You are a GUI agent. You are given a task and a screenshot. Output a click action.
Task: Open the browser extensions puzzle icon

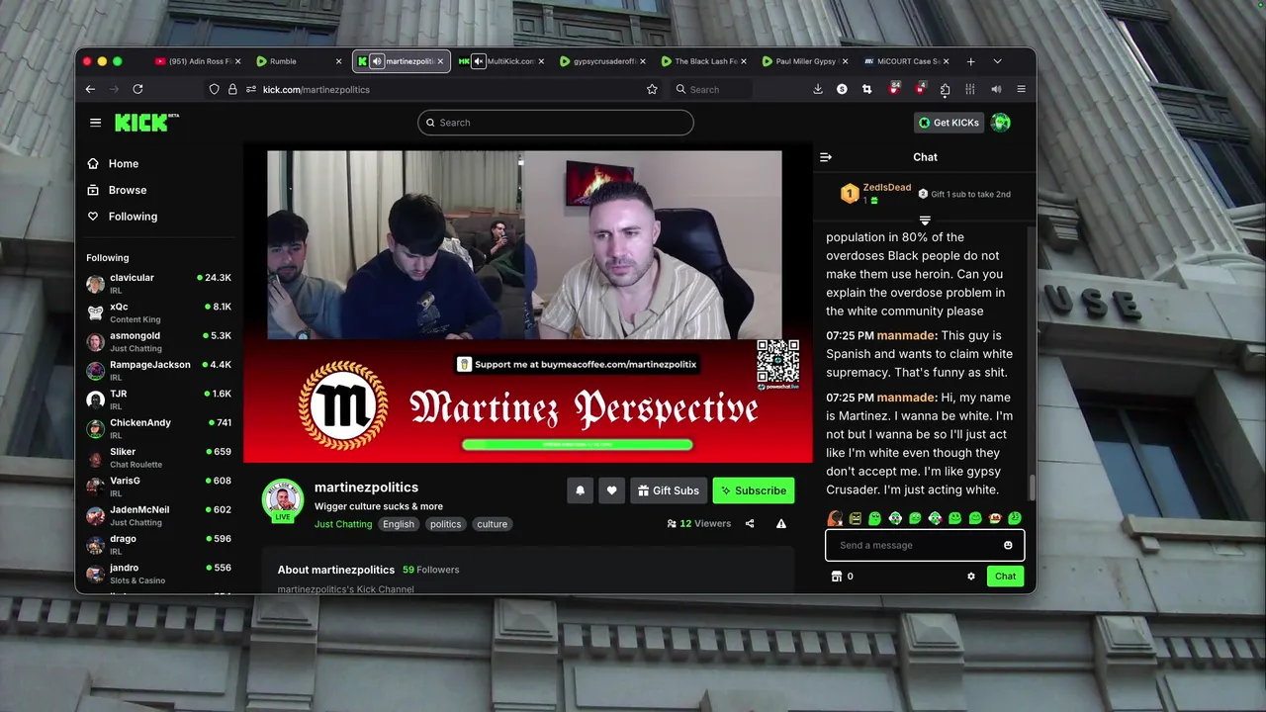pyautogui.click(x=945, y=89)
